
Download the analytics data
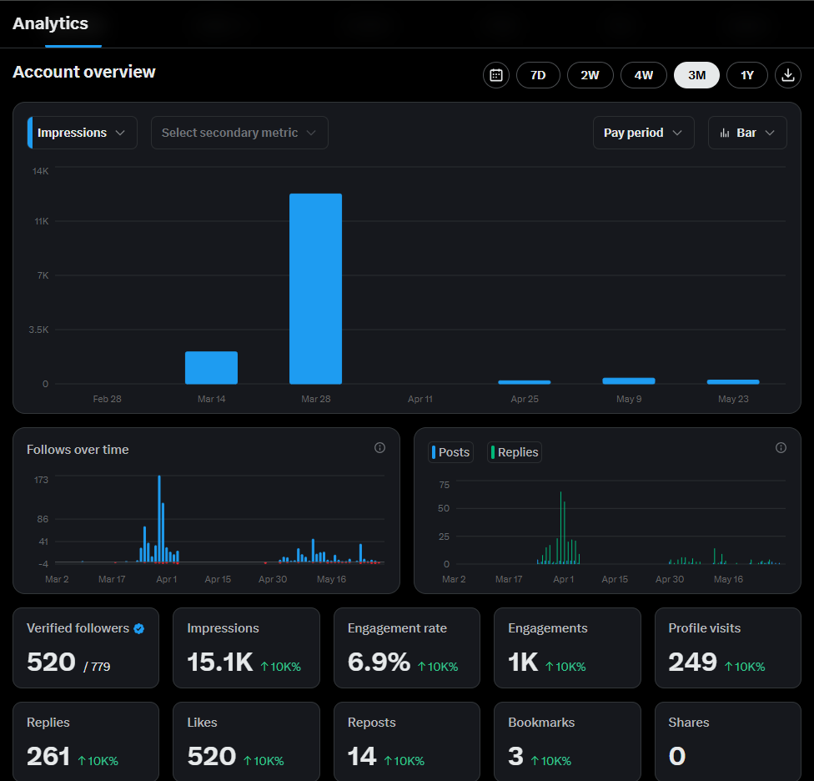click(787, 75)
